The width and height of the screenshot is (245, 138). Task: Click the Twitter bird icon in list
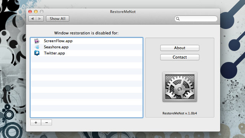37,53
